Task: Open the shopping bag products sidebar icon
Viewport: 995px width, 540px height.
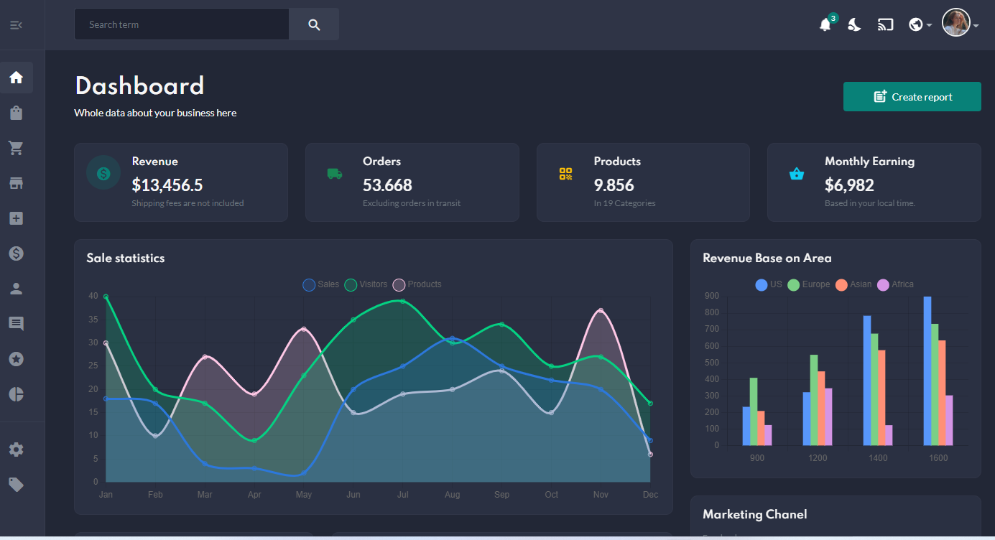Action: (17, 113)
